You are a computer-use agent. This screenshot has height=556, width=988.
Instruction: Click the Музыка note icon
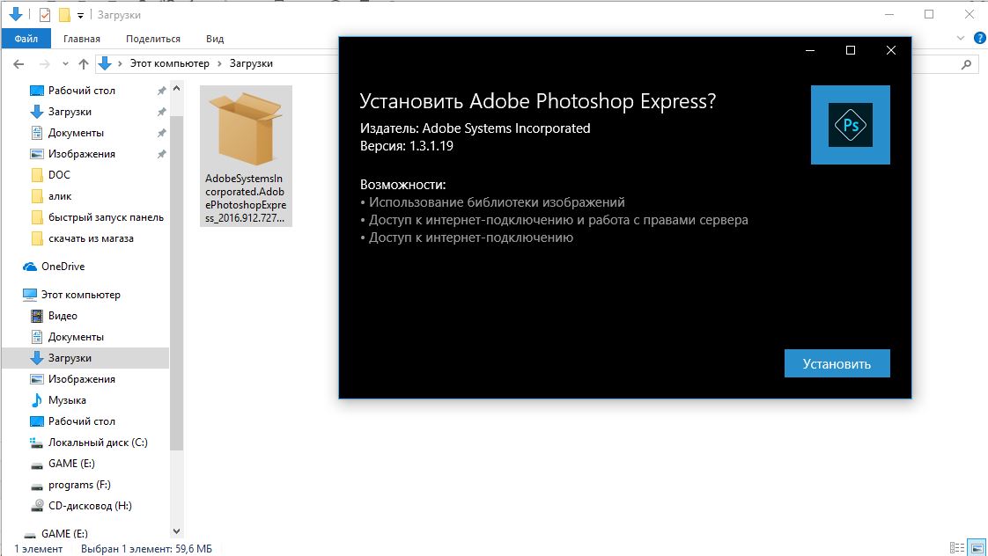click(37, 399)
